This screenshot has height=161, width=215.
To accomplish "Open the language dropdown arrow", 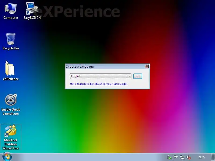I will tap(129, 76).
